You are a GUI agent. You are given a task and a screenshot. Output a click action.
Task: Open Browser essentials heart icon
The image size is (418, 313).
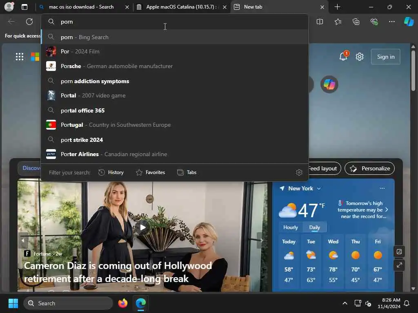click(x=374, y=22)
